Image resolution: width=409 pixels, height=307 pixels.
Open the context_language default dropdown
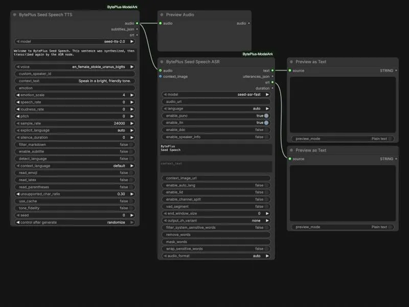click(x=75, y=166)
